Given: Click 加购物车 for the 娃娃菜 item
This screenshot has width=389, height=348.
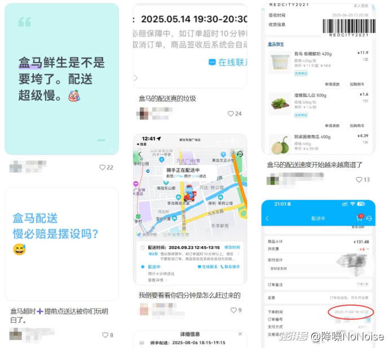Looking at the screenshot, I should coord(357,125).
